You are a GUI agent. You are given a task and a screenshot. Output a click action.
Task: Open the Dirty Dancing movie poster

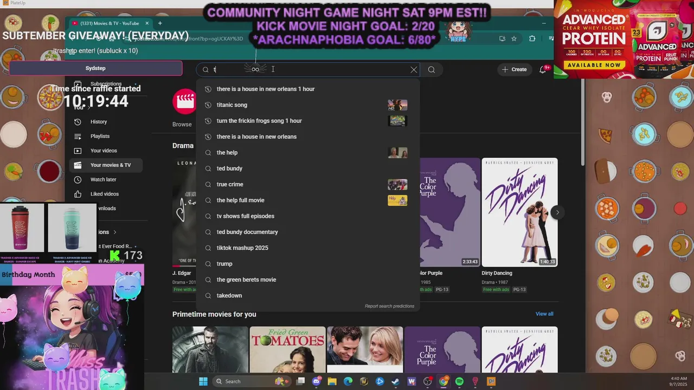point(519,212)
